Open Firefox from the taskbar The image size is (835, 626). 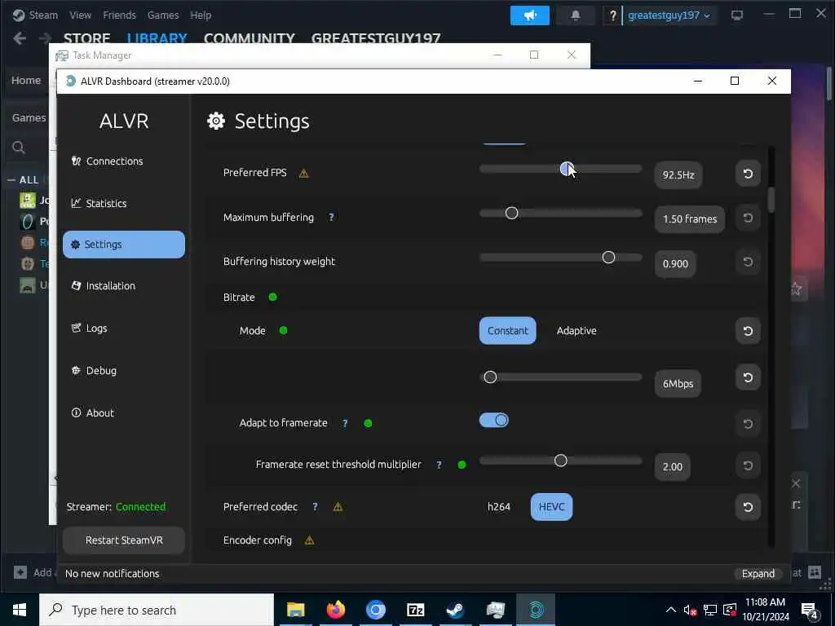(x=335, y=610)
